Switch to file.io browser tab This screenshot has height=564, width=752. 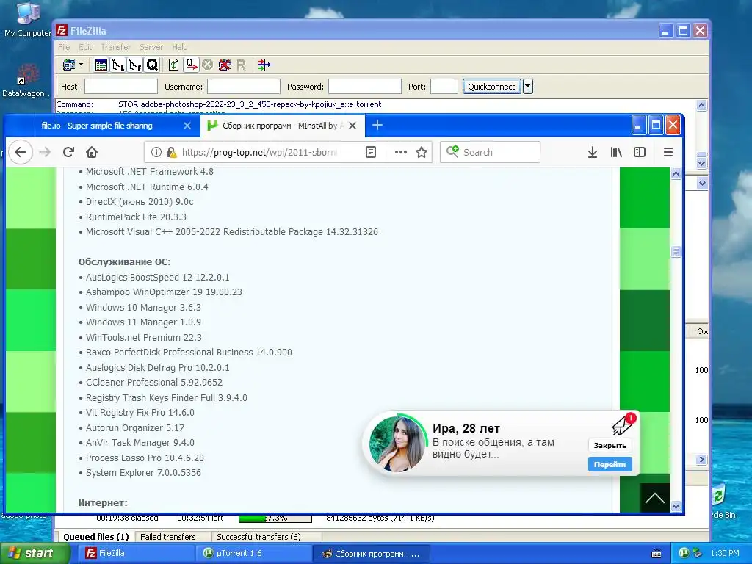pos(97,126)
